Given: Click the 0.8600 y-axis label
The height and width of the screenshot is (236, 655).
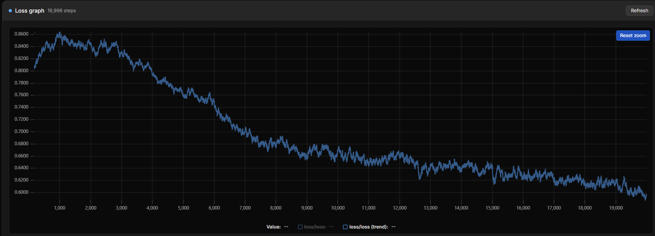Looking at the screenshot, I should coord(21,34).
